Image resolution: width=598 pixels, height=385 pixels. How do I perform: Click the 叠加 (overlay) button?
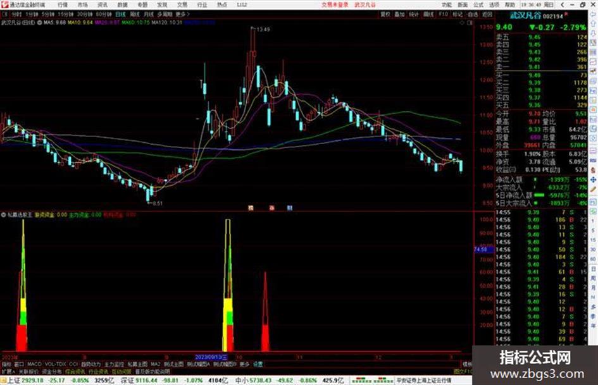399,14
